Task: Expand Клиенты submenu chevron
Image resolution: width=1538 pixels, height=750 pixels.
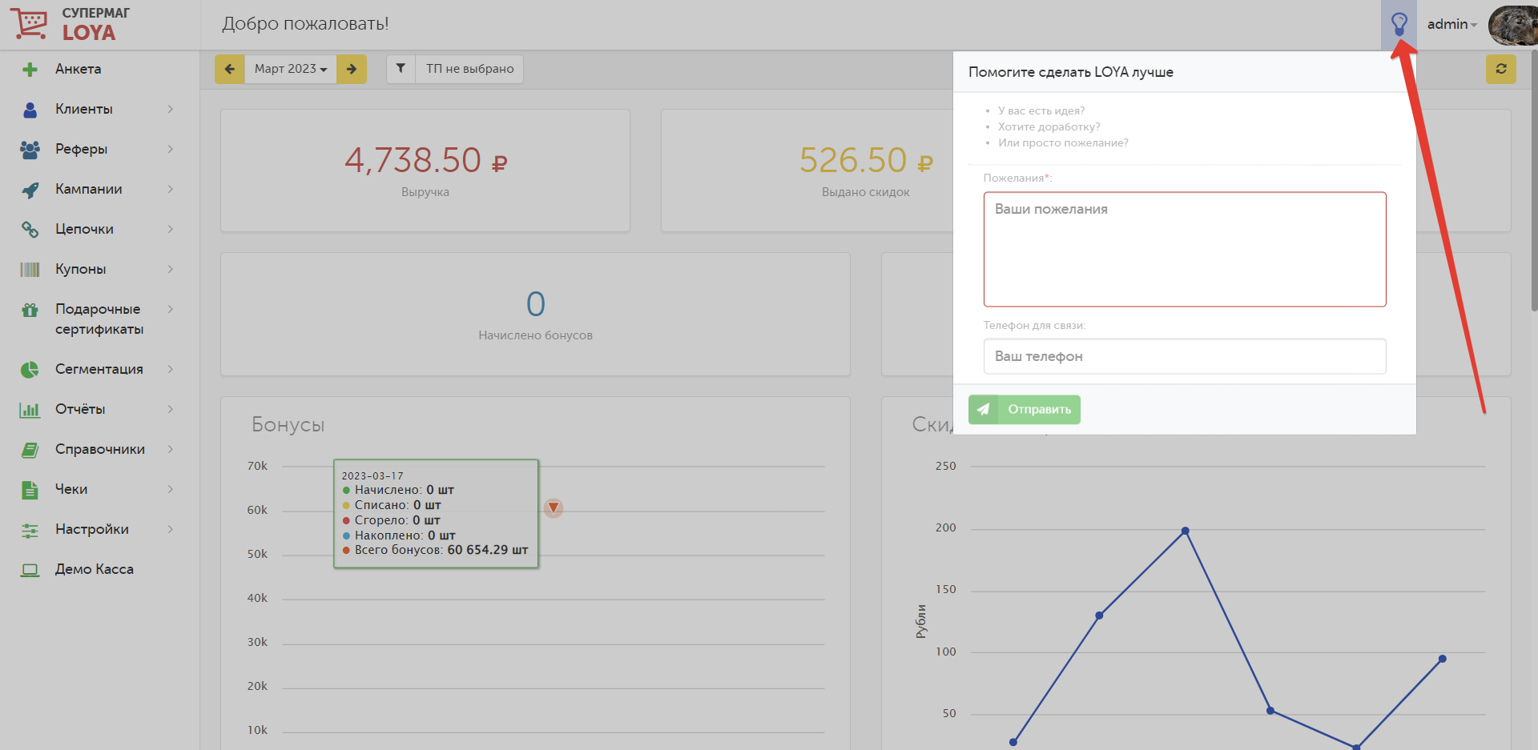Action: click(x=171, y=109)
